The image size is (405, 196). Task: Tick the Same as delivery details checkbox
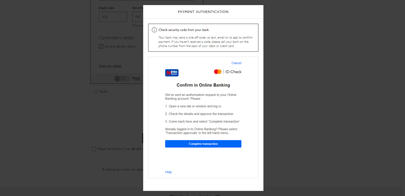pyautogui.click(x=101, y=46)
